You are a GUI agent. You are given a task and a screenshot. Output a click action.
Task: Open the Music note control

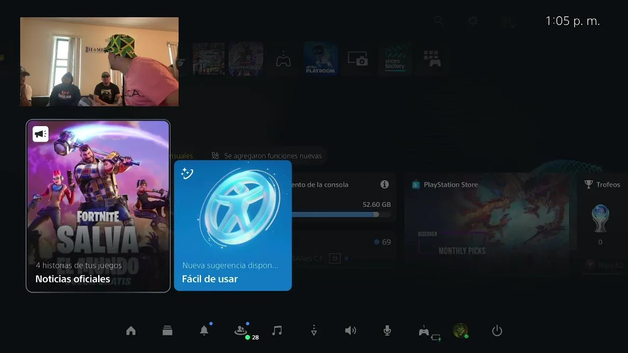[x=277, y=331]
